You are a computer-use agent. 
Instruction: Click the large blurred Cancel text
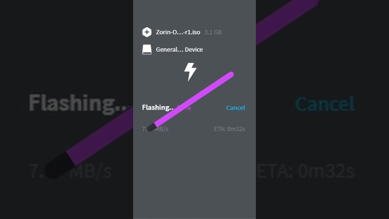[x=325, y=104]
